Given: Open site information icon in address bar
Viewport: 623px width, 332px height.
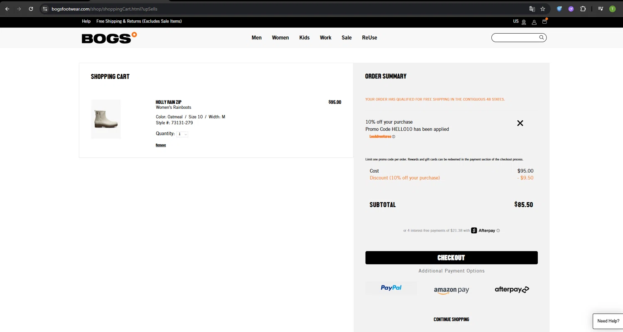Looking at the screenshot, I should click(x=45, y=9).
